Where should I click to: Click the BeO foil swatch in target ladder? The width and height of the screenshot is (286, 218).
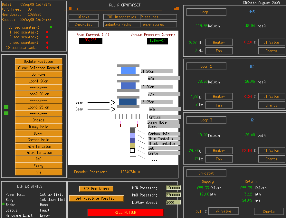pos(132,145)
